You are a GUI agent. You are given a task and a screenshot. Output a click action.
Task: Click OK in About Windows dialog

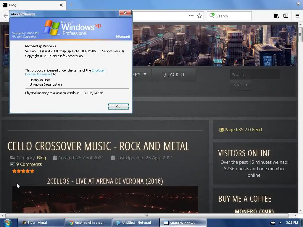coord(118,106)
